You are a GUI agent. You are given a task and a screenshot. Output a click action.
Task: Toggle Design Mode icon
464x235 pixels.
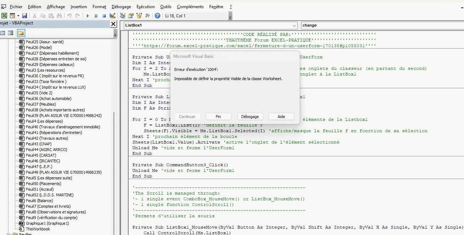112,16
